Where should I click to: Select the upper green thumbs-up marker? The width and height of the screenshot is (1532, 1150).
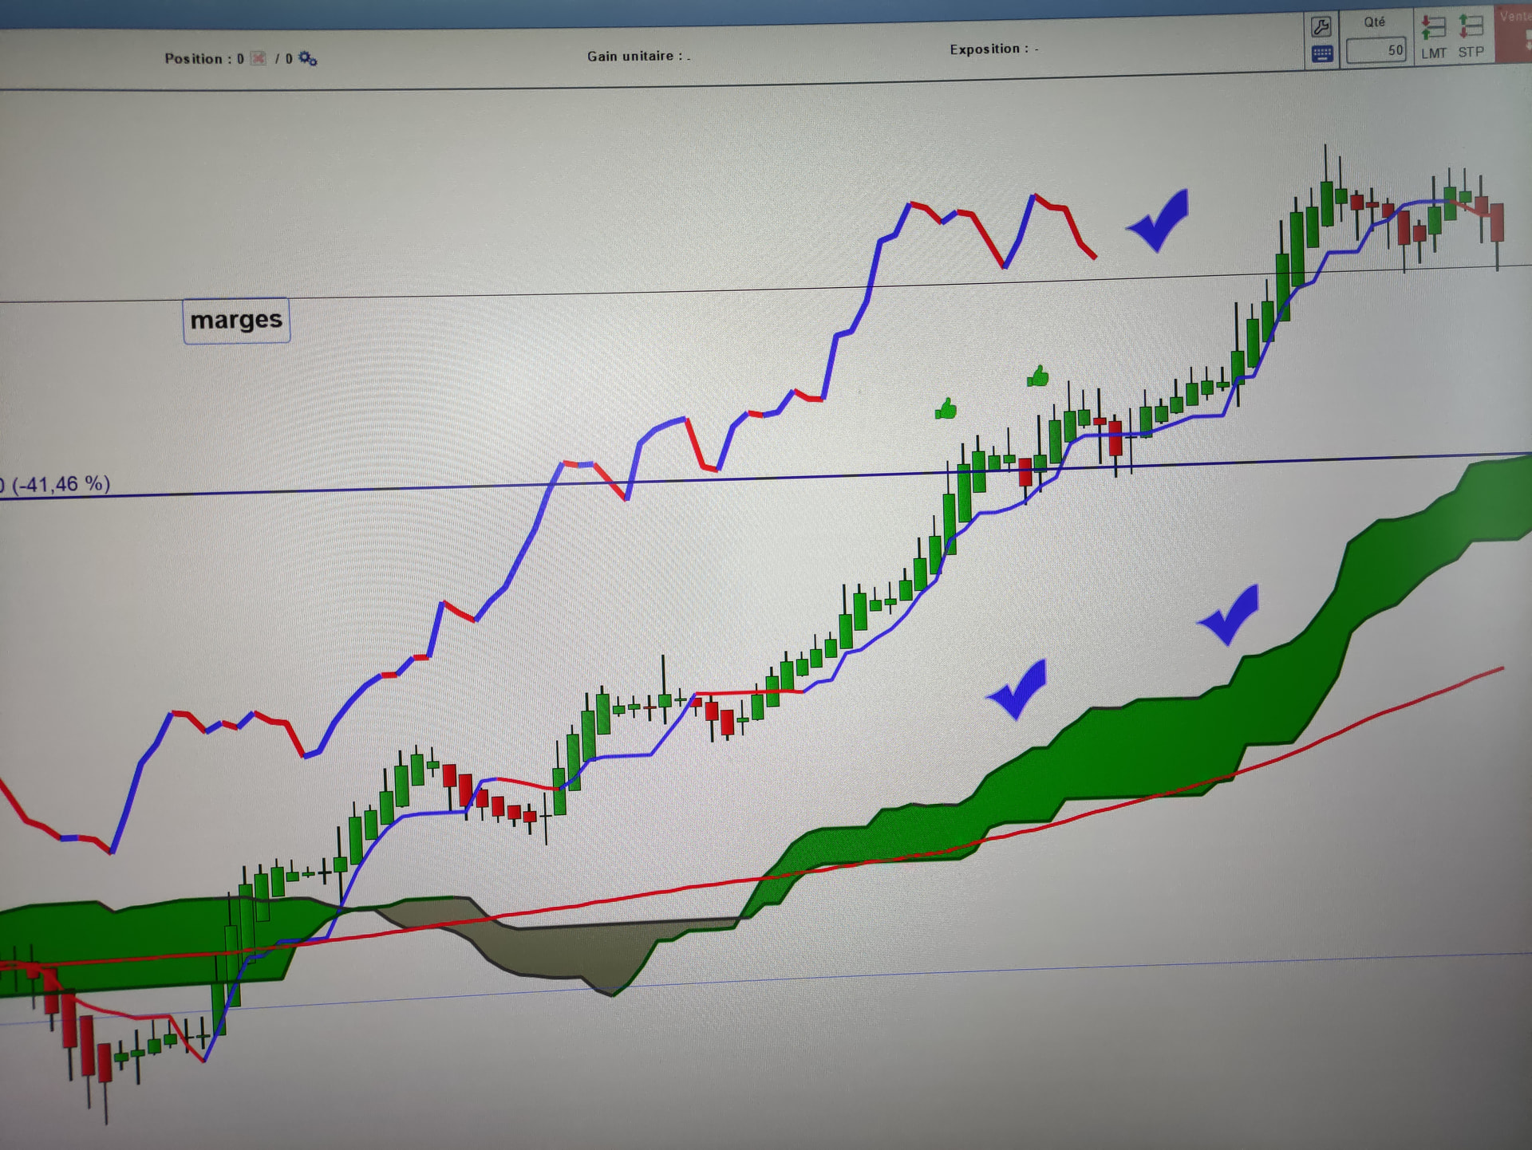point(1038,376)
